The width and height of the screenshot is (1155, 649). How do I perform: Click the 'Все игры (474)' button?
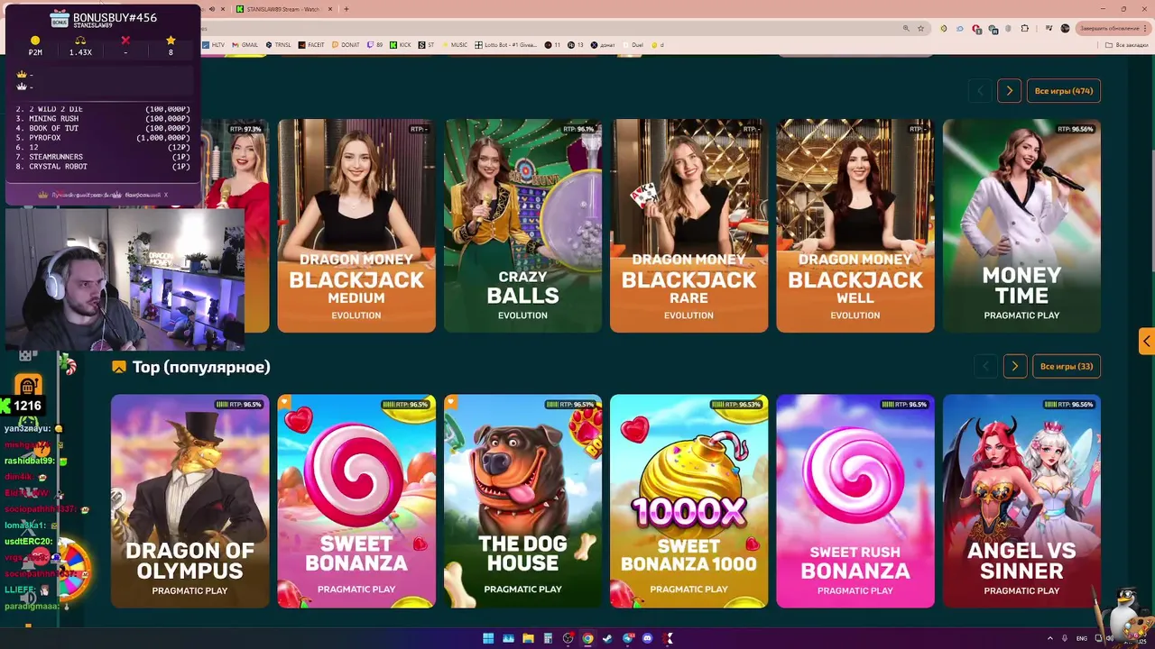pyautogui.click(x=1064, y=91)
